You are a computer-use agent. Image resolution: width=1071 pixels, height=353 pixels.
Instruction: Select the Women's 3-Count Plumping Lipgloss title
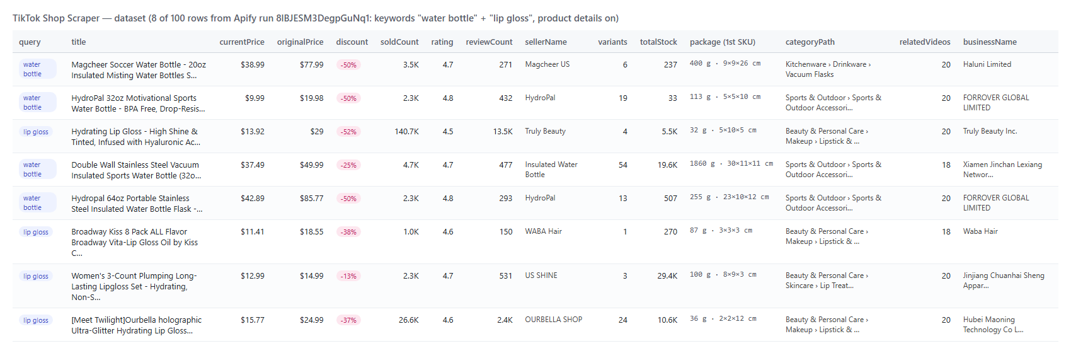pyautogui.click(x=134, y=286)
